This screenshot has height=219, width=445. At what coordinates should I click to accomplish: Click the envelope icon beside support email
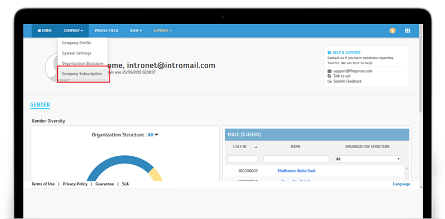pyautogui.click(x=329, y=71)
